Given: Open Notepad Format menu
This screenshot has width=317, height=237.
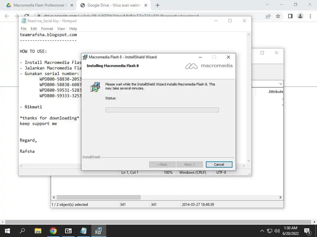Looking at the screenshot, I should coord(47,29).
